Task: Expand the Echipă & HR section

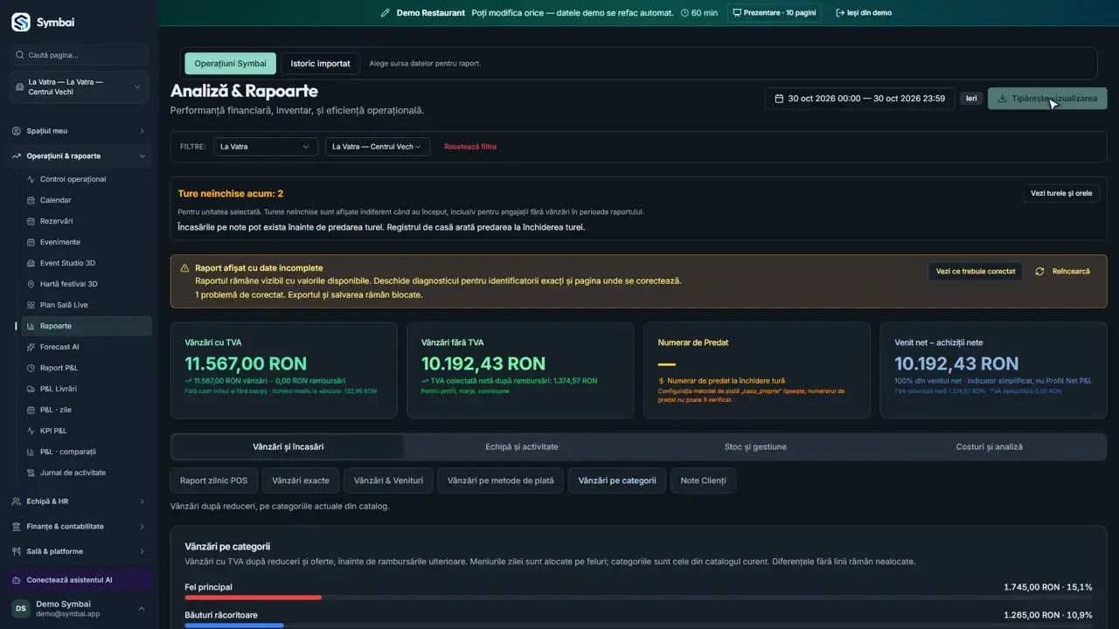Action: [80, 501]
